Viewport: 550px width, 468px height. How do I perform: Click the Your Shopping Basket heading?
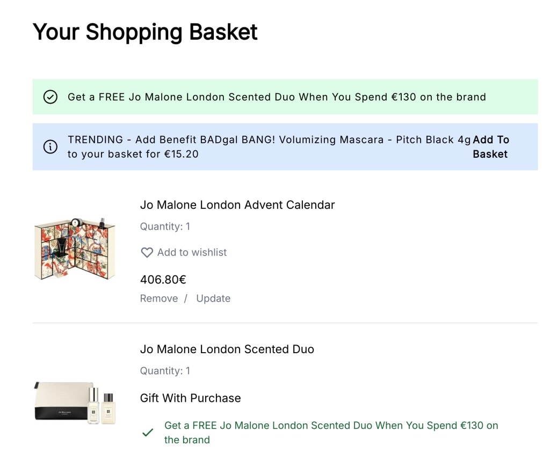(145, 32)
